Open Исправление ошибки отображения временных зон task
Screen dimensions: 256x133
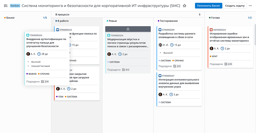(x=229, y=37)
